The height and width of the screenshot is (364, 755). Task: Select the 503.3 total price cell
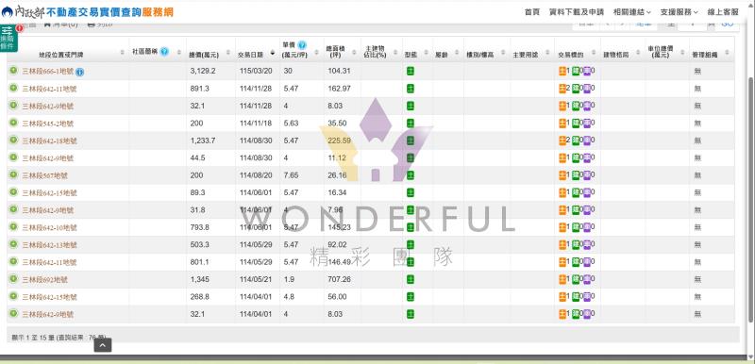(210, 245)
